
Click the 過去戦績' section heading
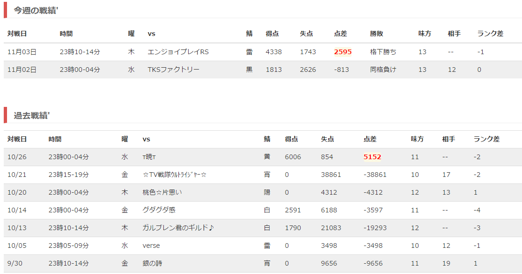32,116
